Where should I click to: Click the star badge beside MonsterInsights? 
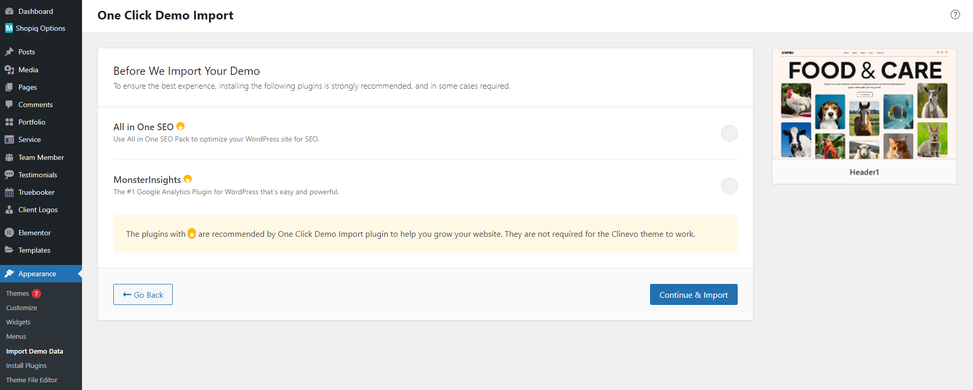[188, 179]
